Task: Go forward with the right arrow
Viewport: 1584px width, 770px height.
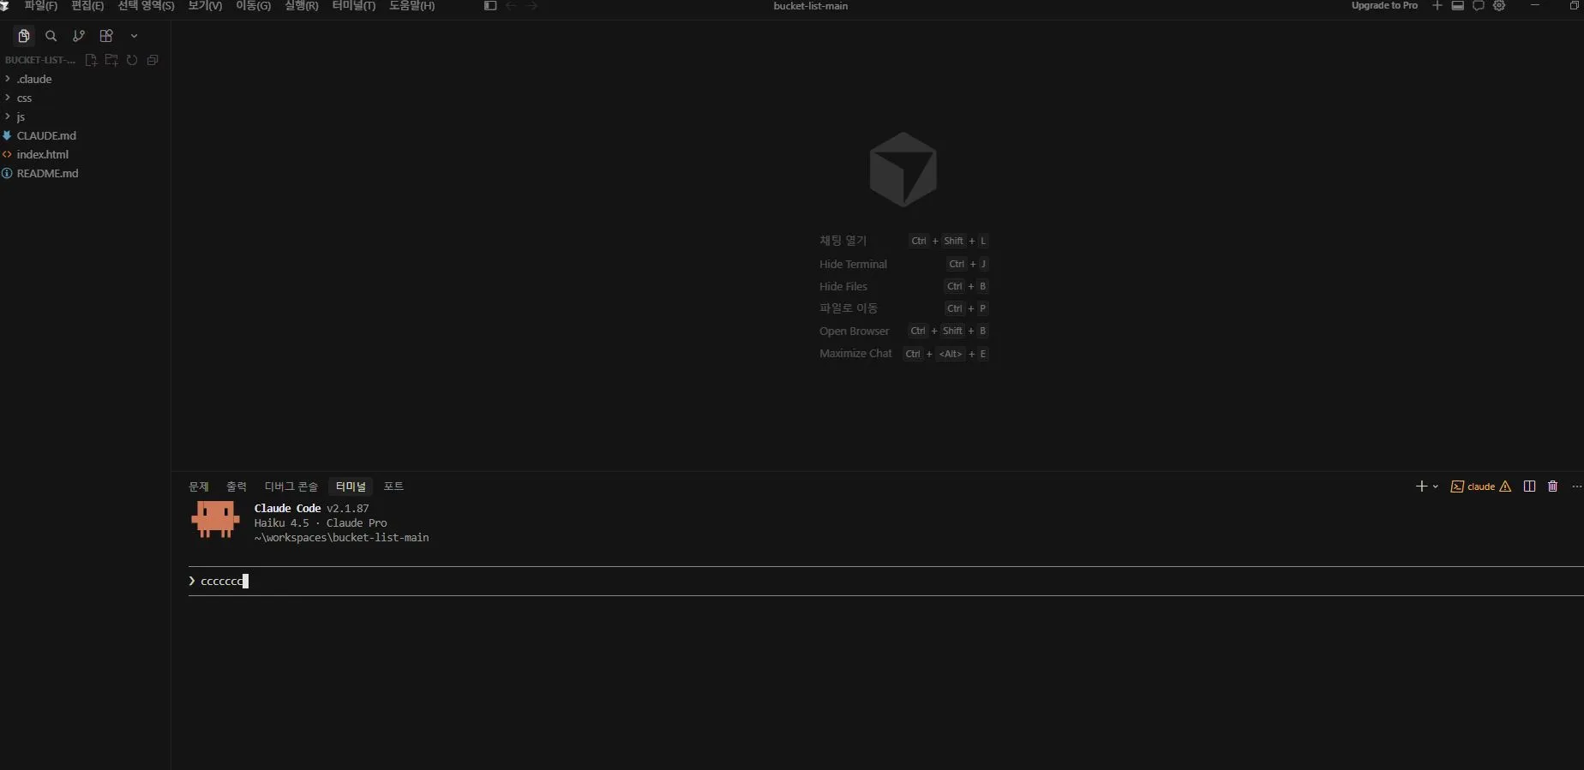Action: tap(532, 6)
